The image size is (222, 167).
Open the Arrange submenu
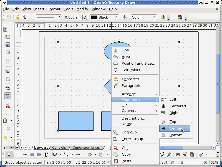point(135,94)
